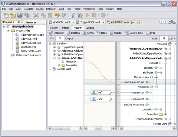Click the Redo arrow icon
Screen dimensions: 178x137
tap(64, 15)
